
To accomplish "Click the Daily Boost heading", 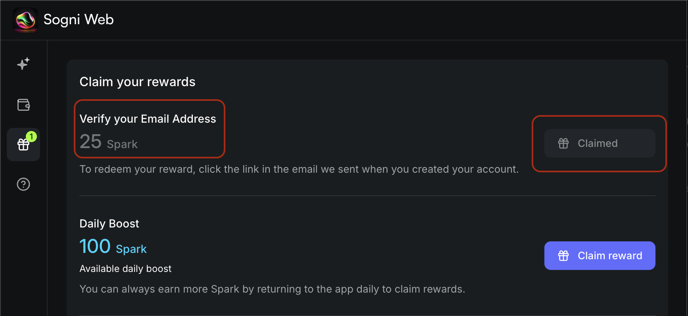I will point(109,224).
